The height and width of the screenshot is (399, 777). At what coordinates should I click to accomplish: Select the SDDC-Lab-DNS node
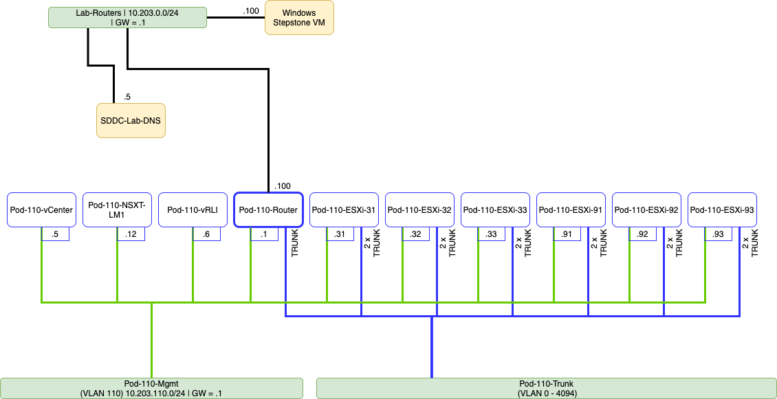point(131,120)
